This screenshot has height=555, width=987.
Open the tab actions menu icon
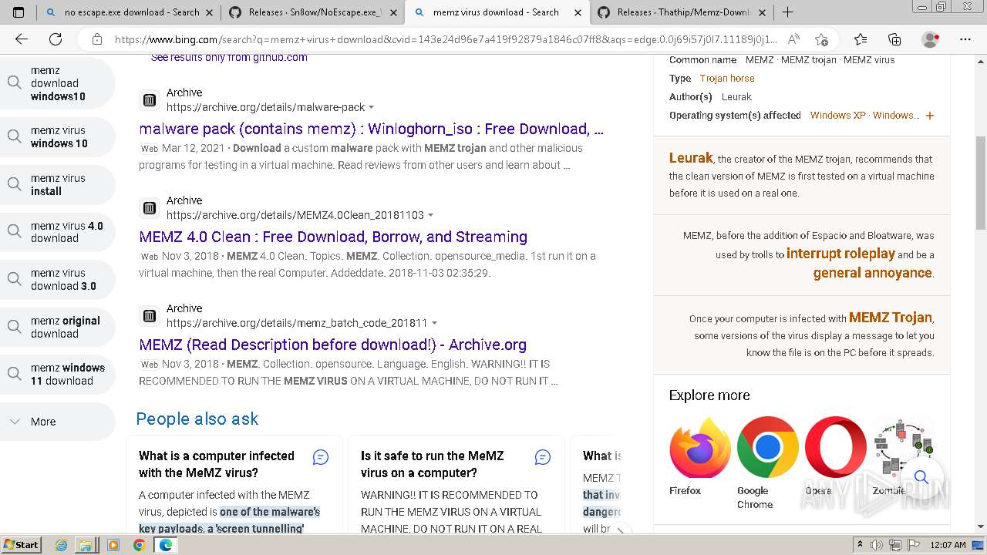point(19,12)
